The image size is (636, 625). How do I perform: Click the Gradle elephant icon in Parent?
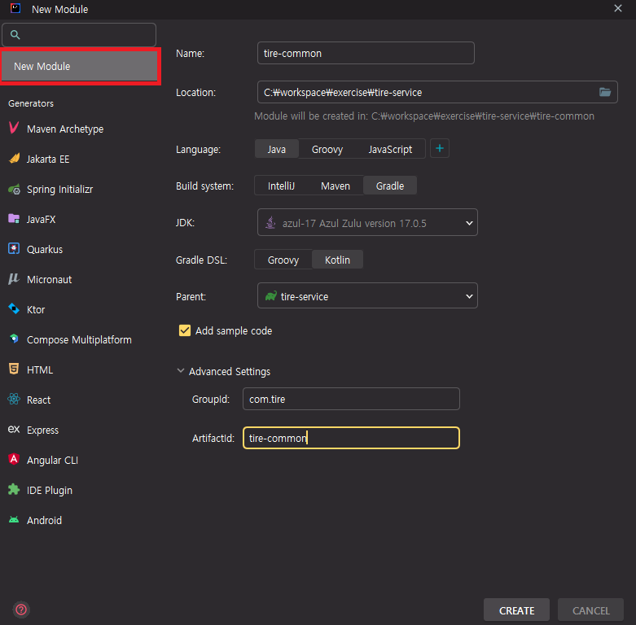coord(270,296)
